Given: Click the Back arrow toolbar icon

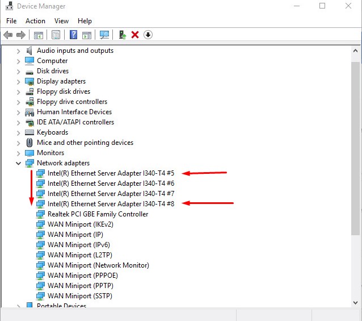Looking at the screenshot, I should [x=9, y=35].
